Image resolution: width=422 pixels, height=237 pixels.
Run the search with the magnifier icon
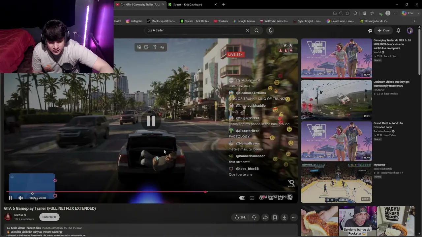pyautogui.click(x=256, y=30)
